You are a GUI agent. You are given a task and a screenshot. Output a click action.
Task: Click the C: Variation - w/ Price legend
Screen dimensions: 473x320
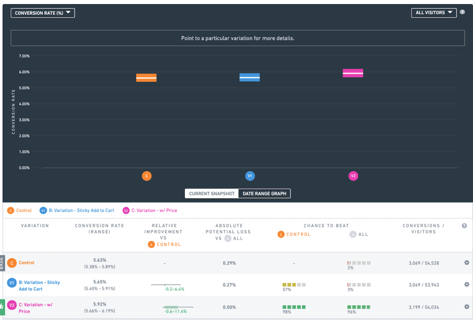coord(154,210)
